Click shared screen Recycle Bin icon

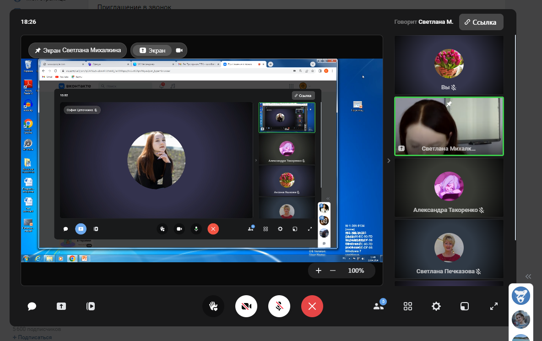point(28,66)
